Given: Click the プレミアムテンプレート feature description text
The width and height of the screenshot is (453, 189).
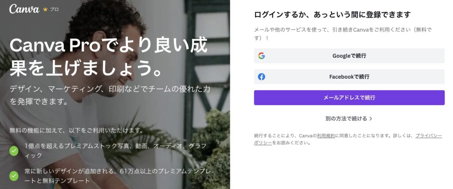Looking at the screenshot, I should 117,176.
